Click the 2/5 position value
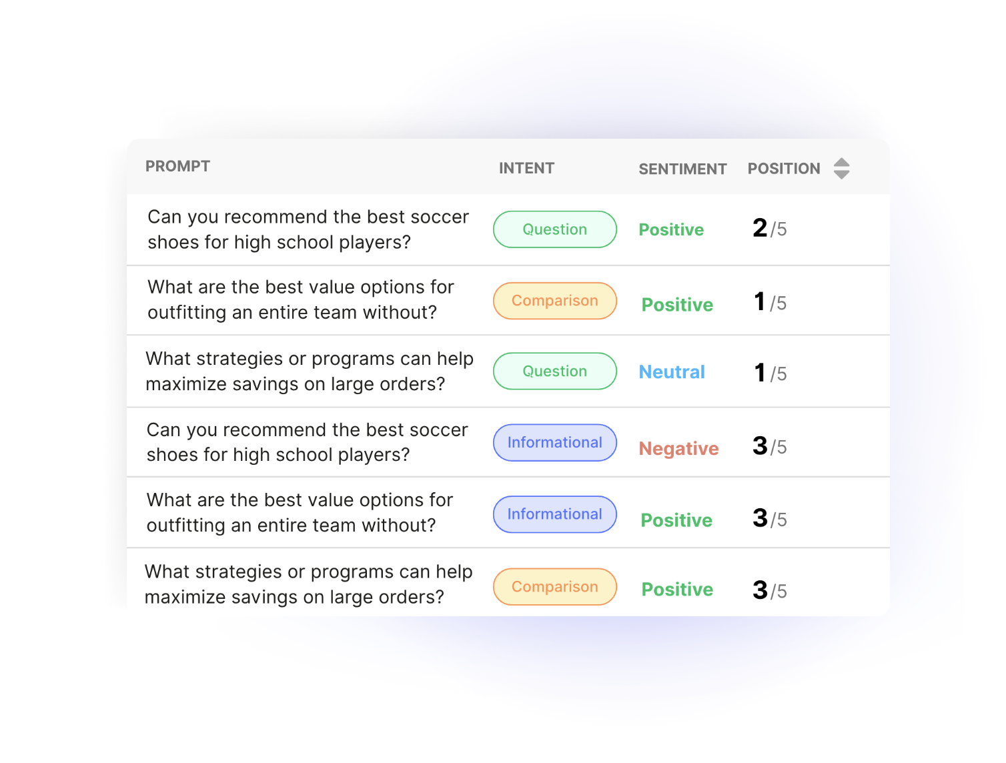The height and width of the screenshot is (763, 1006). click(x=770, y=229)
